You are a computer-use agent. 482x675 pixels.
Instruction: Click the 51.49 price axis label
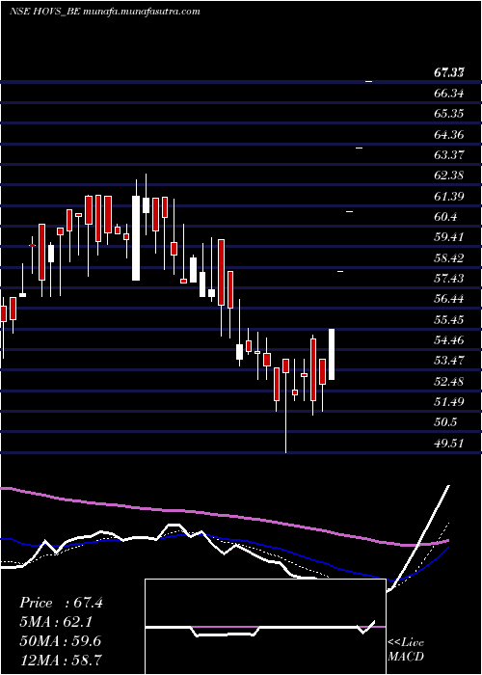[x=449, y=402]
